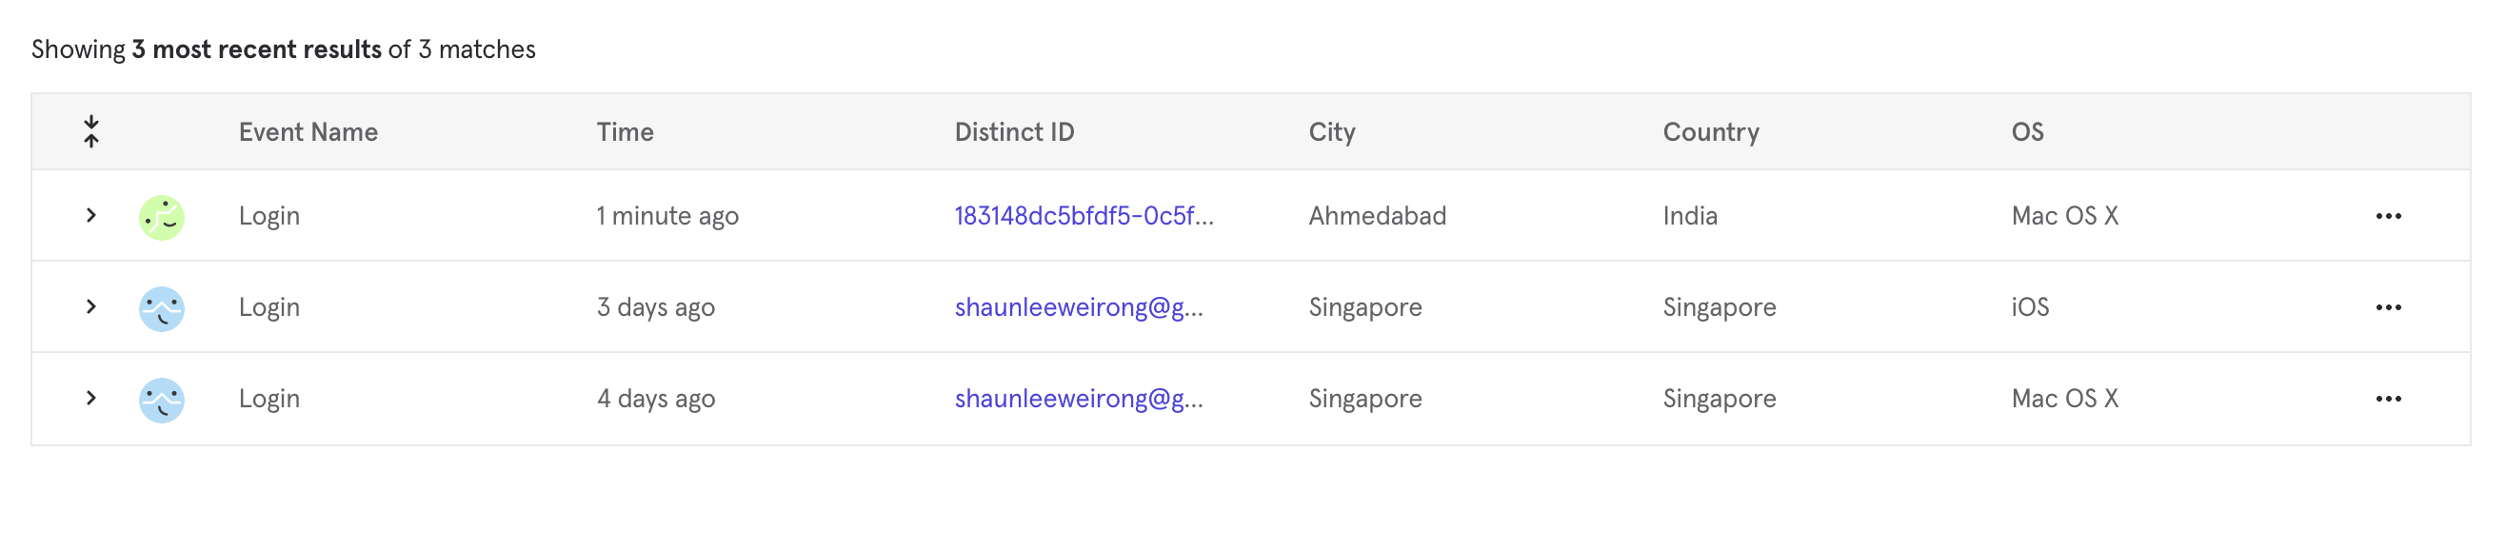Click green avatar of Ahmedabad login user
This screenshot has height=550, width=2506.
tap(162, 217)
